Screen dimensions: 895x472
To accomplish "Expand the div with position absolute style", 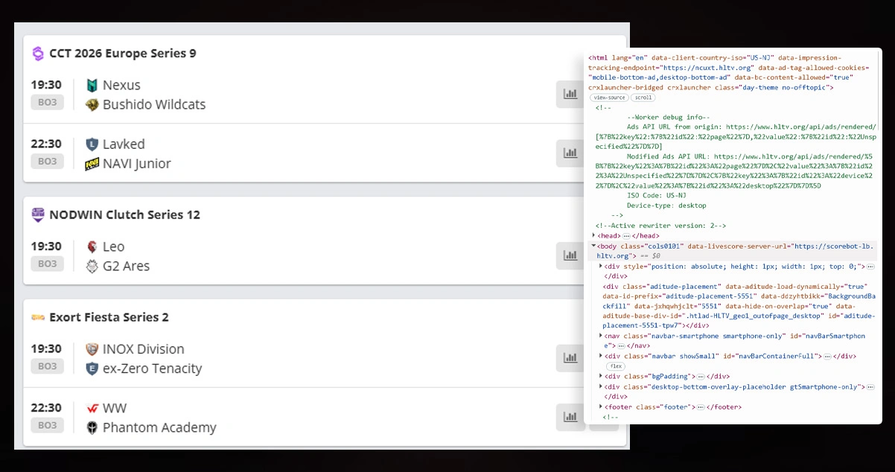I will coord(601,266).
